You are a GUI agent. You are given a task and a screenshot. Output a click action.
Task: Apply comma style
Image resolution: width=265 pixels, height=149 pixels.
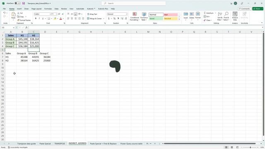(118, 18)
